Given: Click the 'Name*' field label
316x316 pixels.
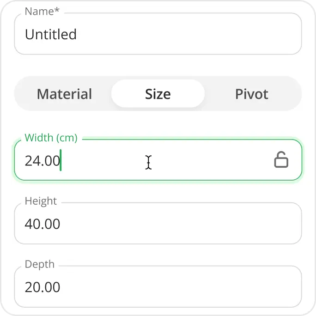Looking at the screenshot, I should pos(42,12).
